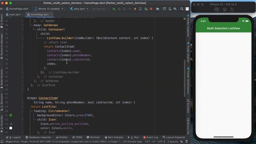The image size is (256, 144).
Task: Click the simulator Home icon
Action: coord(225,10)
